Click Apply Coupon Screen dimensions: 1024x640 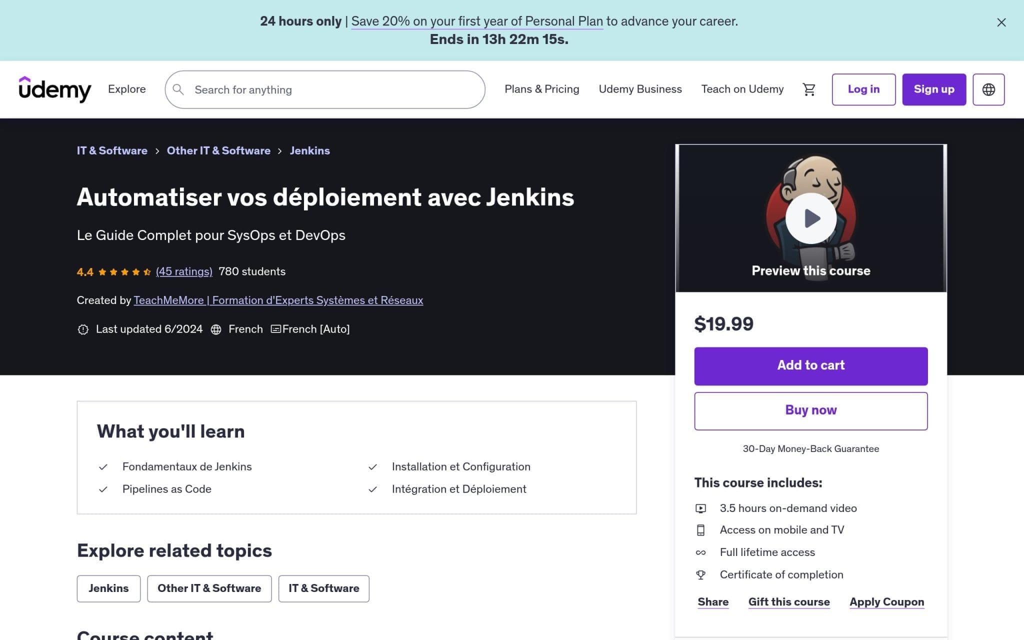[887, 602]
